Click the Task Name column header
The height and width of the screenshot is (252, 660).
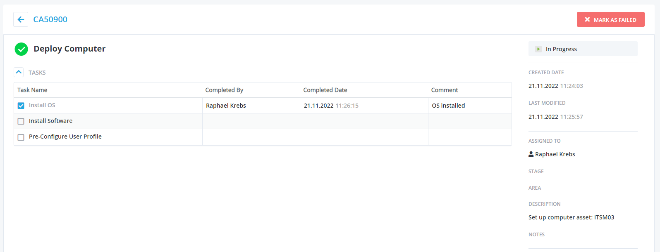[x=32, y=90]
